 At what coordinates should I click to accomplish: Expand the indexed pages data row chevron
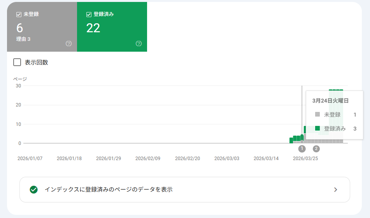coord(336,190)
